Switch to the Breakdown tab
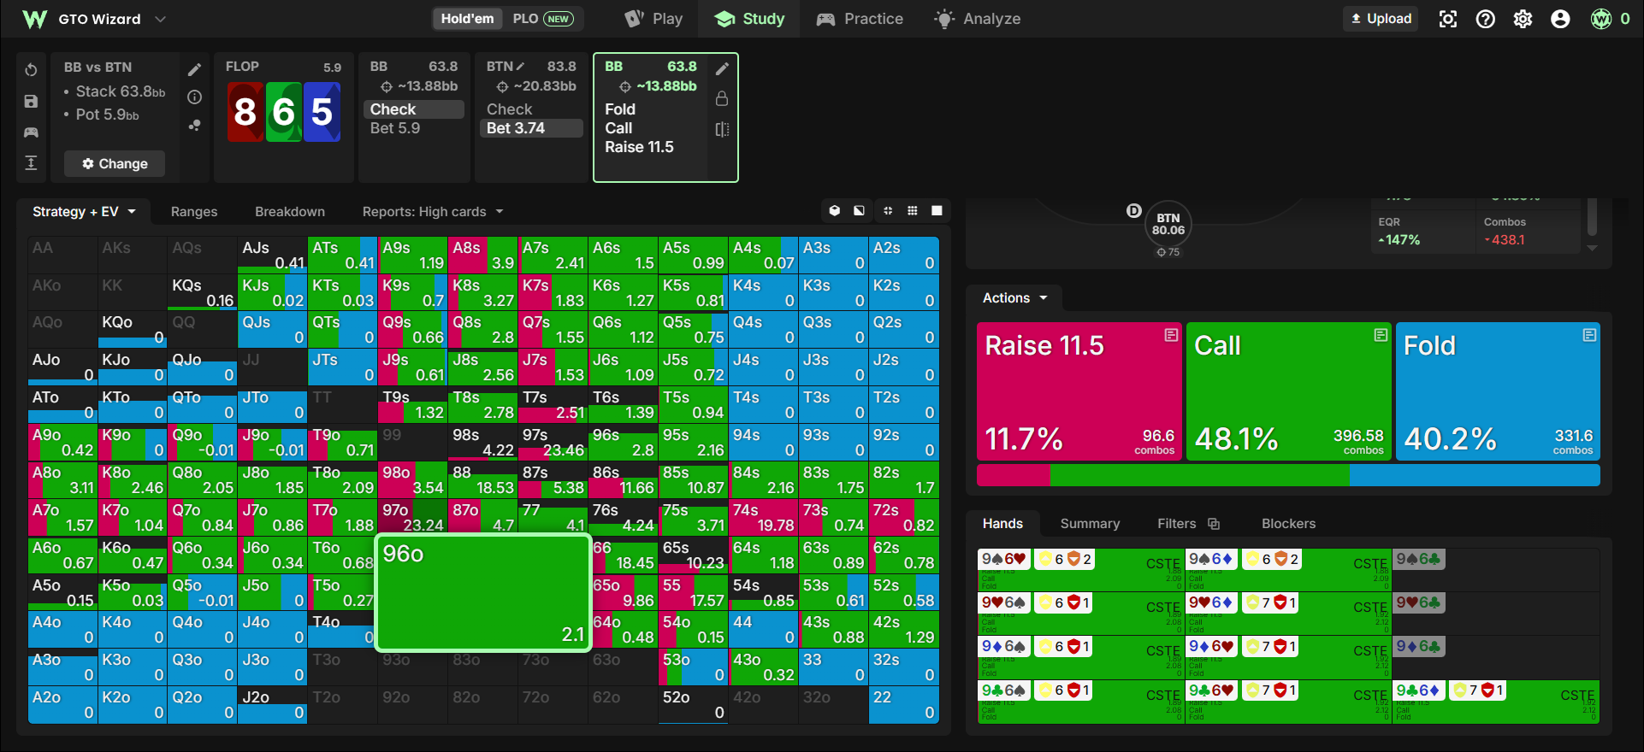 (290, 212)
